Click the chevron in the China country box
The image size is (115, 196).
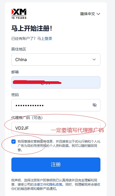pos(94,59)
